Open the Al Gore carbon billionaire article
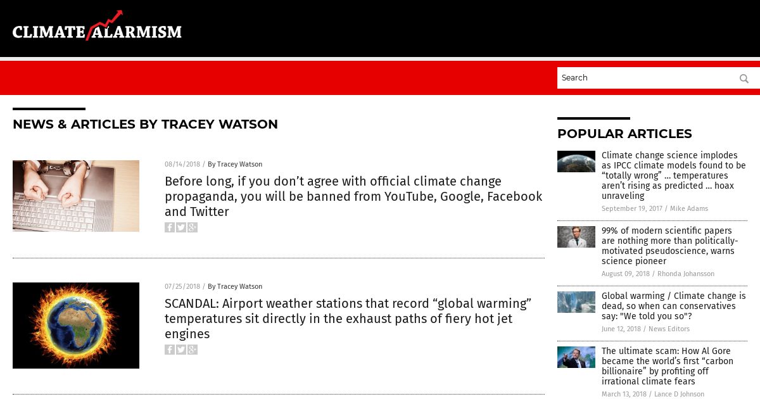Image resolution: width=760 pixels, height=399 pixels. click(x=668, y=366)
